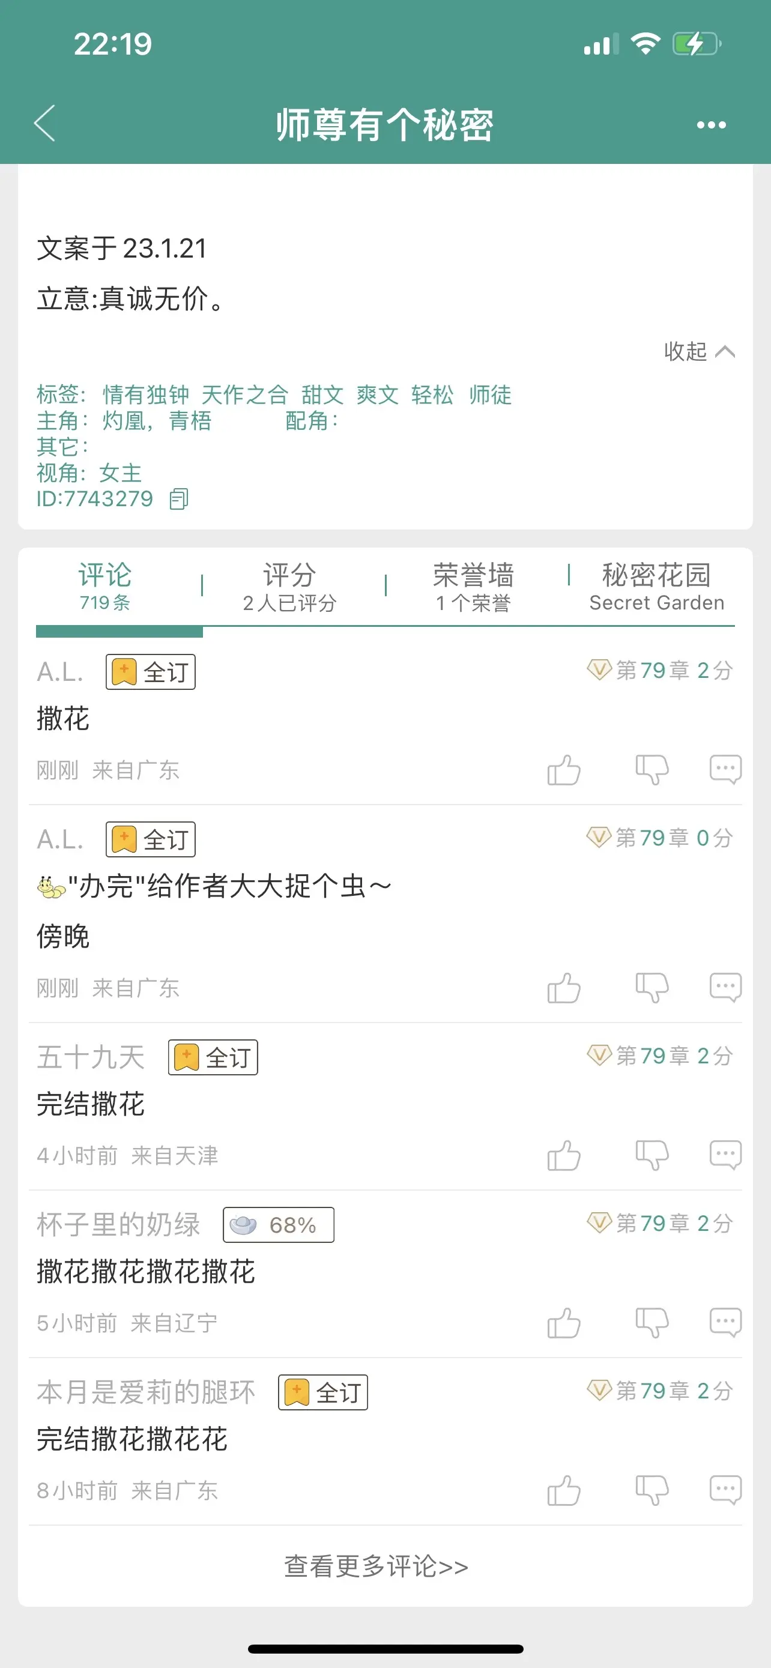Viewport: 771px width, 1668px height.
Task: Open the 秘密花园 Secret Garden tab
Action: click(x=656, y=587)
